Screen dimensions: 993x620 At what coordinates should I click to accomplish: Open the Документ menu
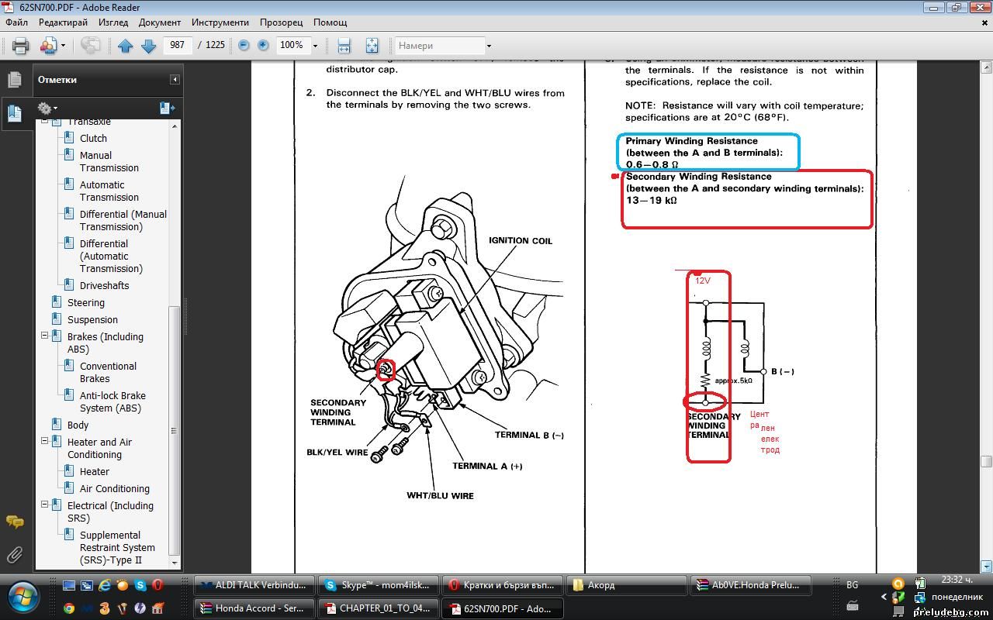click(x=159, y=22)
